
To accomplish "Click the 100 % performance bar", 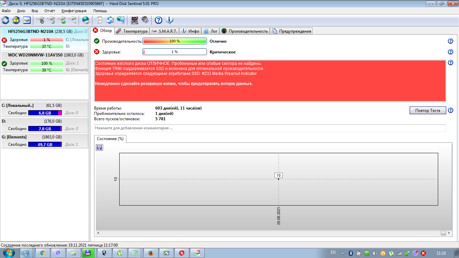I will (x=175, y=41).
